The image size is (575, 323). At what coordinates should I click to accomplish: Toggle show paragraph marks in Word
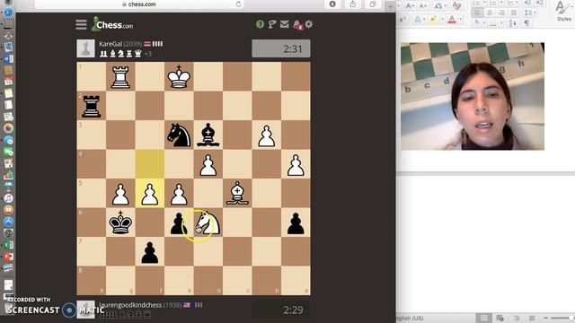(x=526, y=22)
